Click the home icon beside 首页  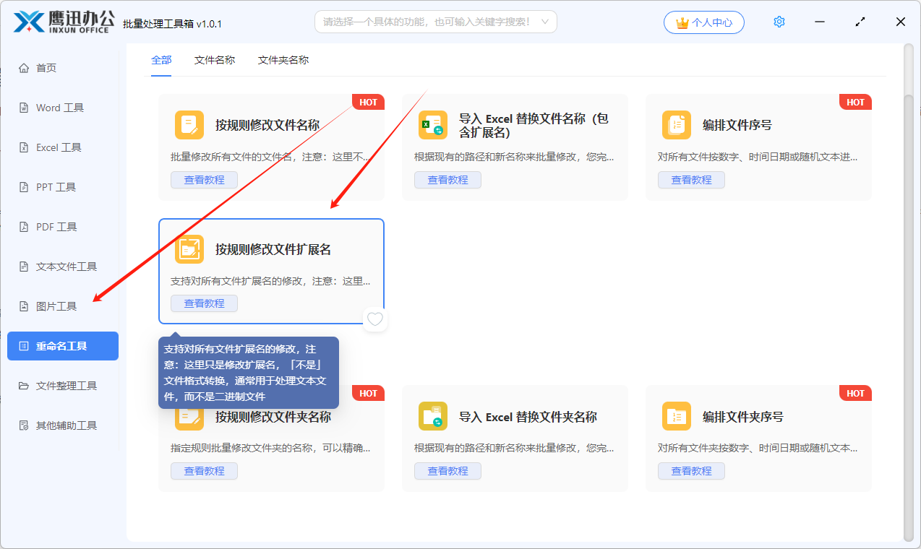pos(24,68)
